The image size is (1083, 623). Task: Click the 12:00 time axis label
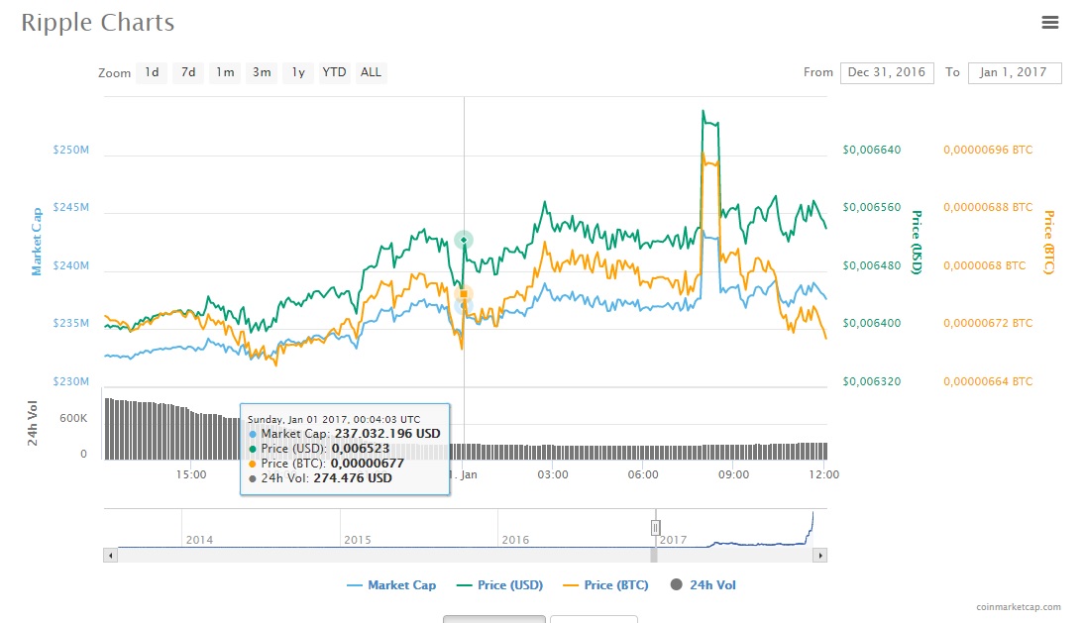click(x=824, y=474)
